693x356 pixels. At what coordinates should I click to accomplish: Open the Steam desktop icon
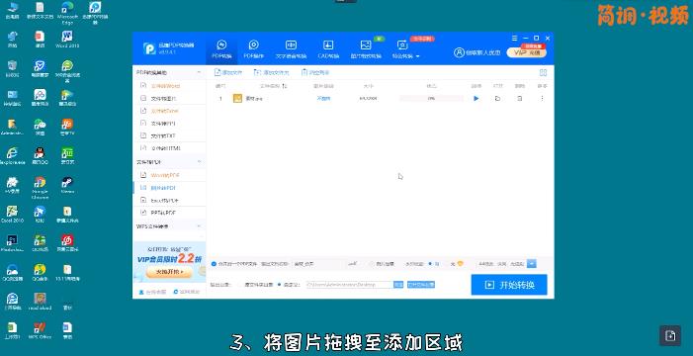[x=67, y=185]
